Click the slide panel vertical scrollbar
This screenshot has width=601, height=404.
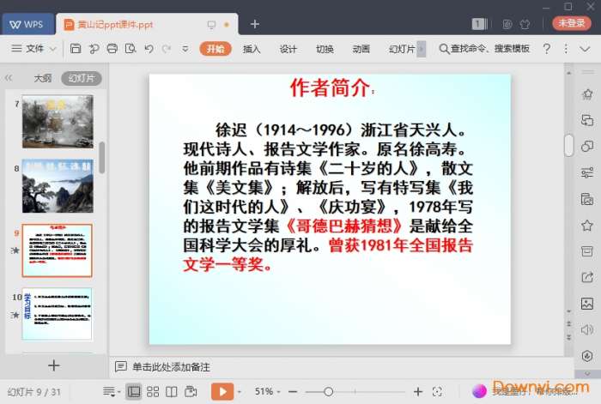coord(102,158)
